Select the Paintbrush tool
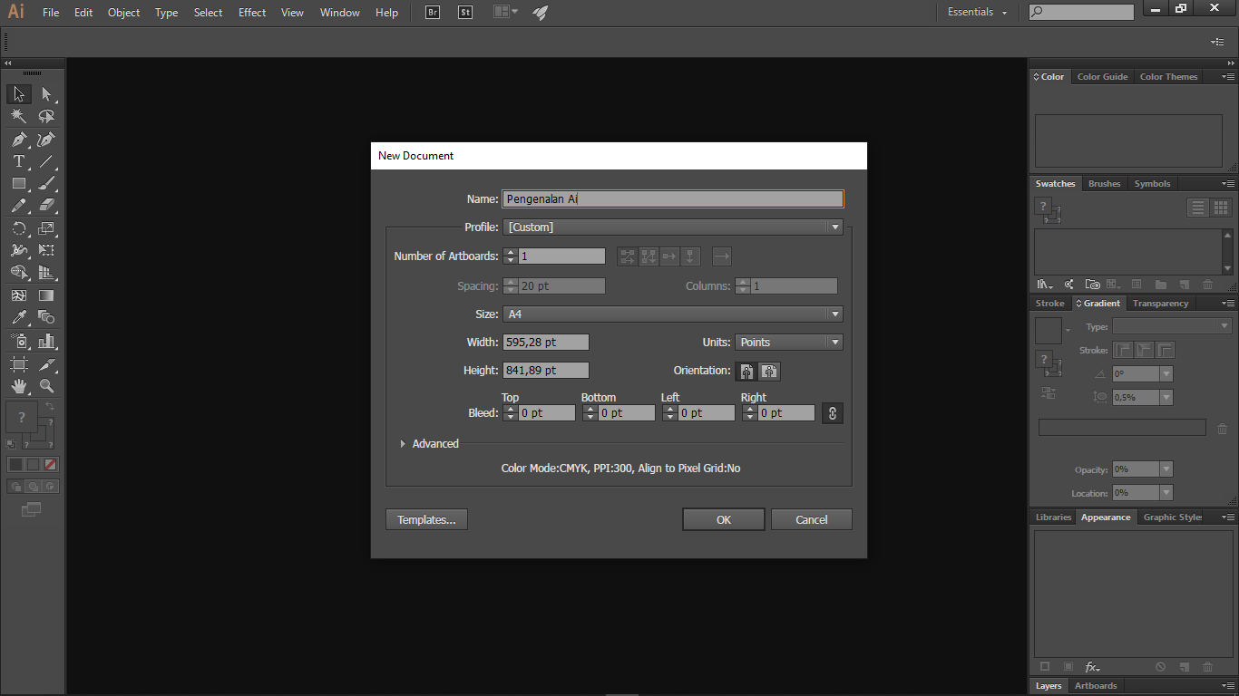This screenshot has width=1239, height=696. click(47, 183)
